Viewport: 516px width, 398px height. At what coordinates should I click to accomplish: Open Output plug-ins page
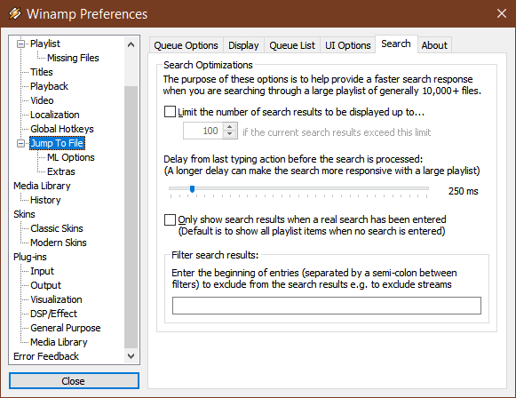[46, 285]
